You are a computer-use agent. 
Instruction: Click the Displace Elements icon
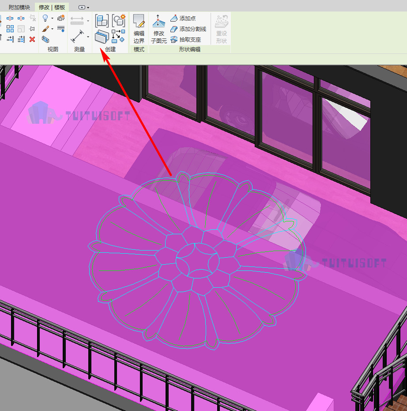pos(61,18)
